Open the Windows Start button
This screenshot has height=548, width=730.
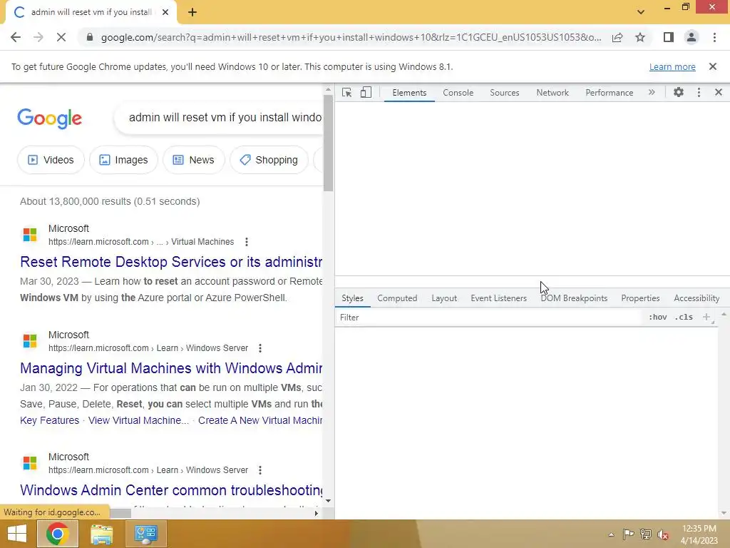[17, 534]
